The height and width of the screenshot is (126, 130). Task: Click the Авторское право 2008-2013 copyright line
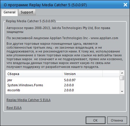coord(58,30)
